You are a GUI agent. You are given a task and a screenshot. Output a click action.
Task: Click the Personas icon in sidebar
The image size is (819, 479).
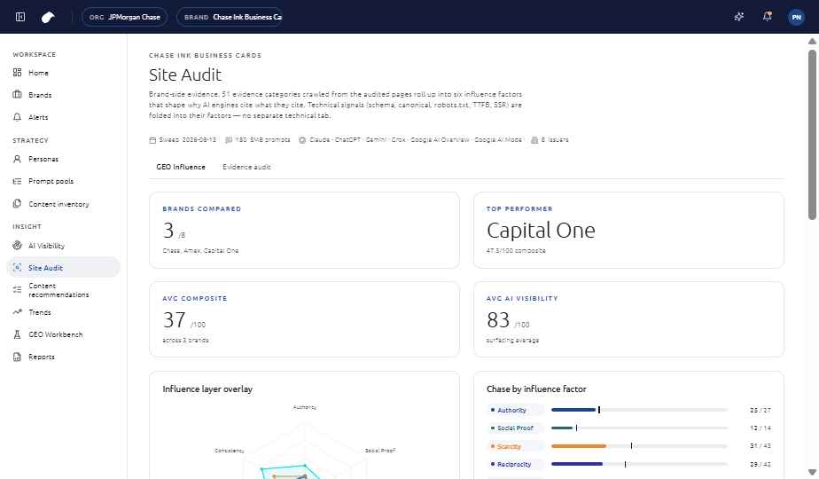17,159
